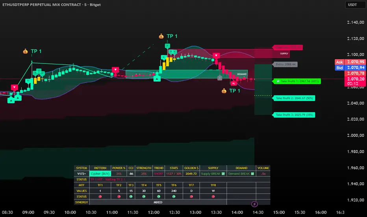
Task: Click the TF6 value 240
Action: point(174,191)
